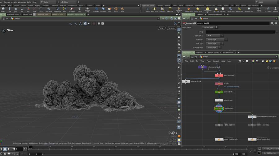Image resolution: width=279 pixels, height=156 pixels.
Task: Open the Layout menu in network editor
Action: [216, 61]
